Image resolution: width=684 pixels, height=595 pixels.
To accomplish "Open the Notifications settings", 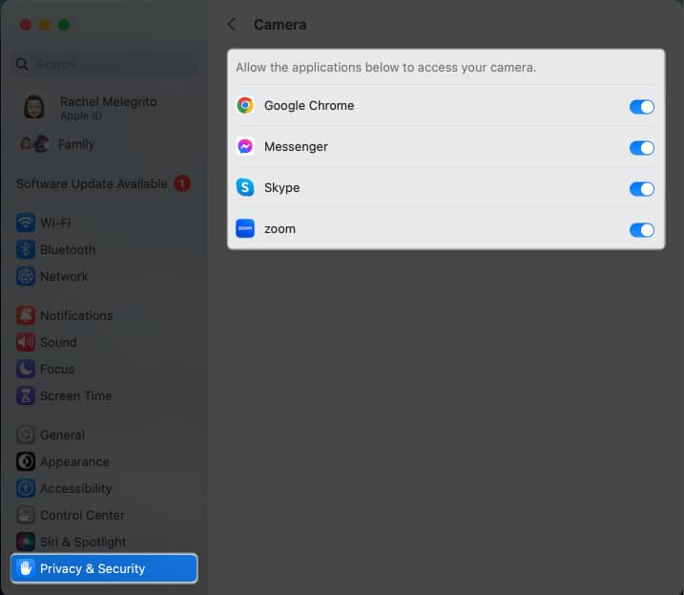I will point(104,315).
